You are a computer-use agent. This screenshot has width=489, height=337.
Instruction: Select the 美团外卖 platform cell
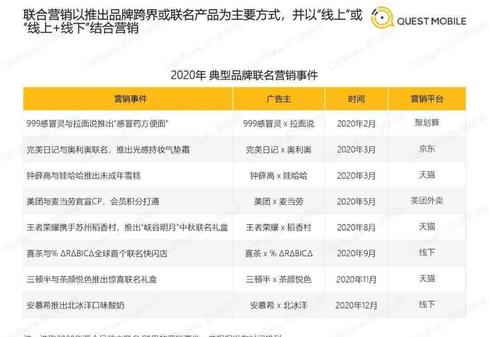427,201
